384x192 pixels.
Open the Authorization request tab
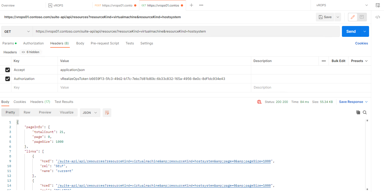(33, 43)
